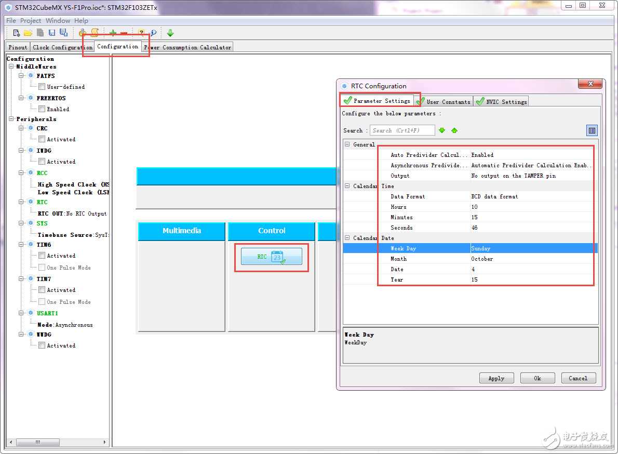618x454 pixels.
Task: Click the Ok button
Action: pyautogui.click(x=537, y=378)
